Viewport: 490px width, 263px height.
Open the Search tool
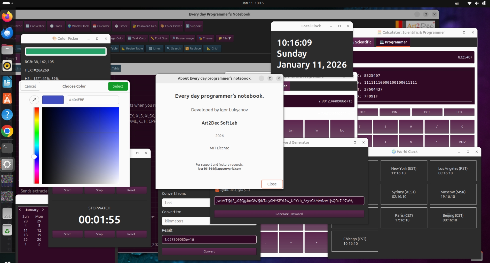point(173,48)
